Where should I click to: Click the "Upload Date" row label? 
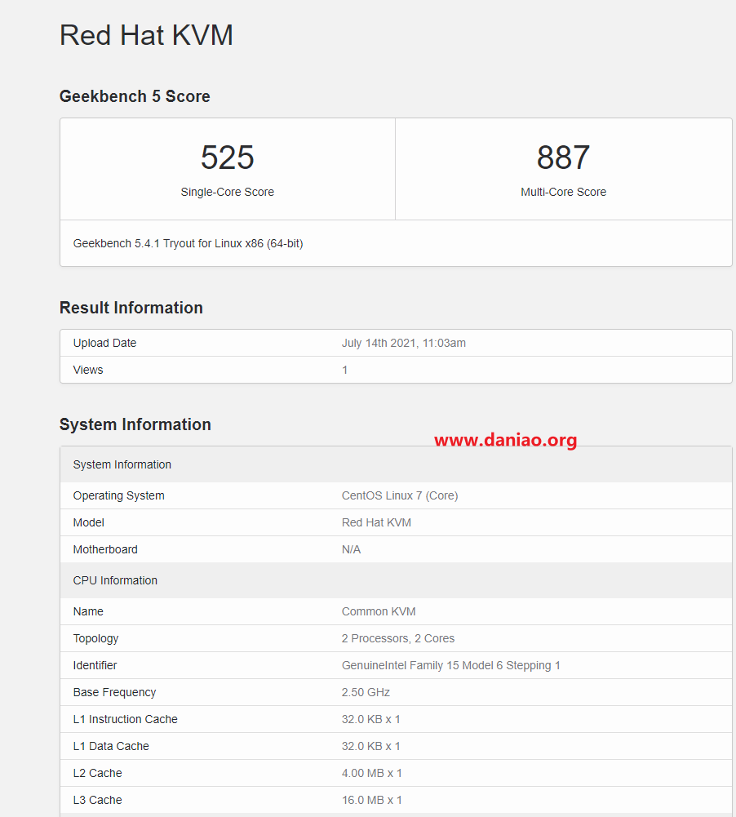104,343
